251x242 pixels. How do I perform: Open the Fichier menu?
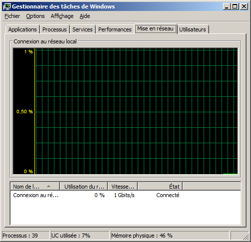(12, 16)
